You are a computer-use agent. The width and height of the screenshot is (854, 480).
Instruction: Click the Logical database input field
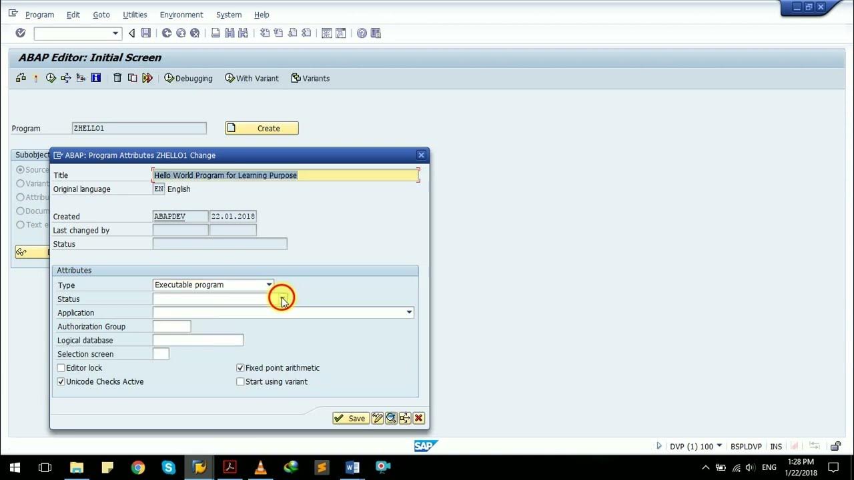pos(198,340)
